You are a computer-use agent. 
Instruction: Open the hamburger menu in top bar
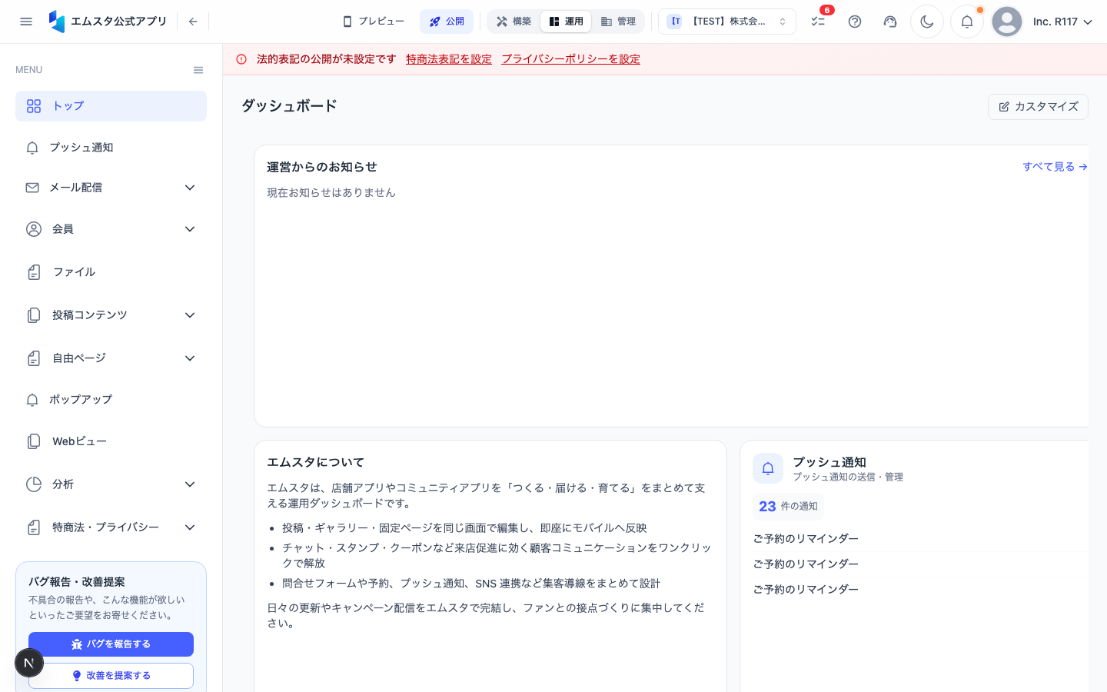[x=26, y=22]
